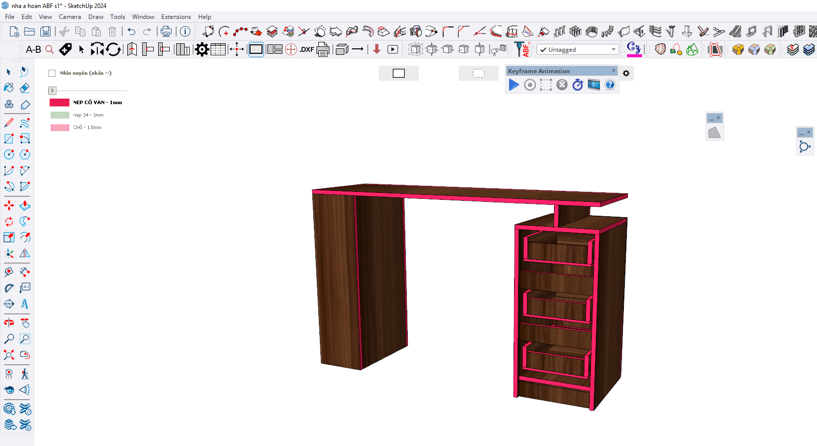
Task: Click the pink CHỈ - 1.5mm color swatch
Action: (60, 128)
